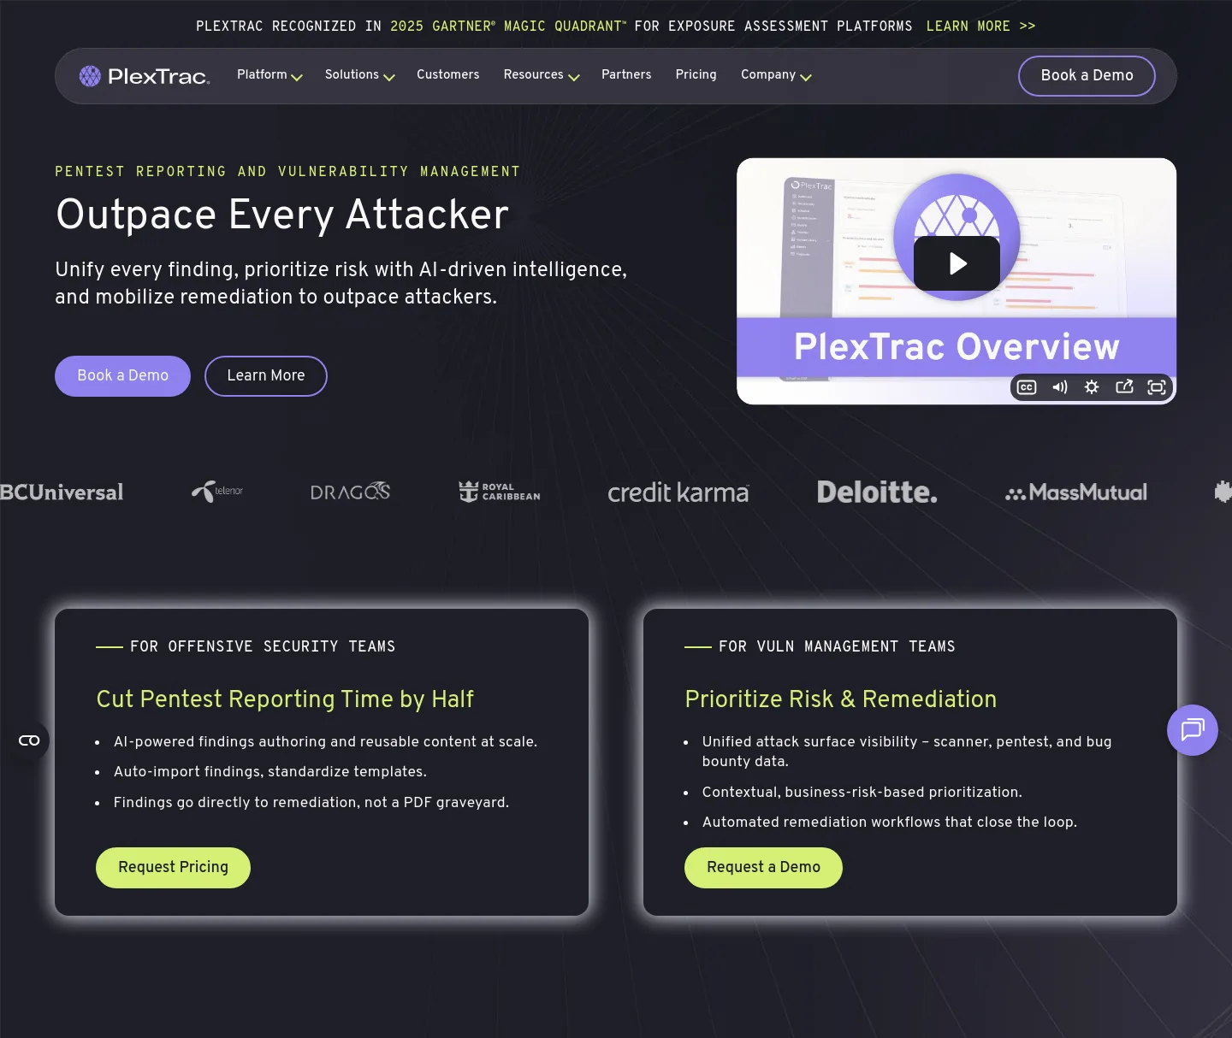Expand the Company dropdown menu
Image resolution: width=1232 pixels, height=1038 pixels.
pyautogui.click(x=776, y=75)
